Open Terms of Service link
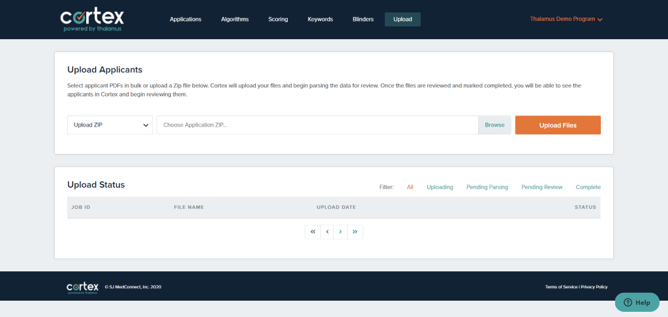Screen dimensions: 668x317 [561, 287]
